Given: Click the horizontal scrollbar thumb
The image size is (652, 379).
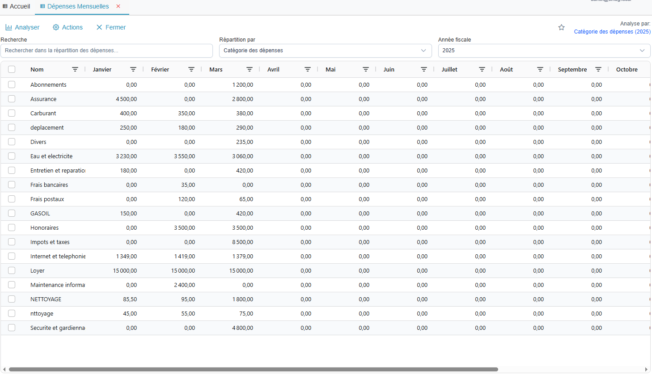Looking at the screenshot, I should [253, 370].
